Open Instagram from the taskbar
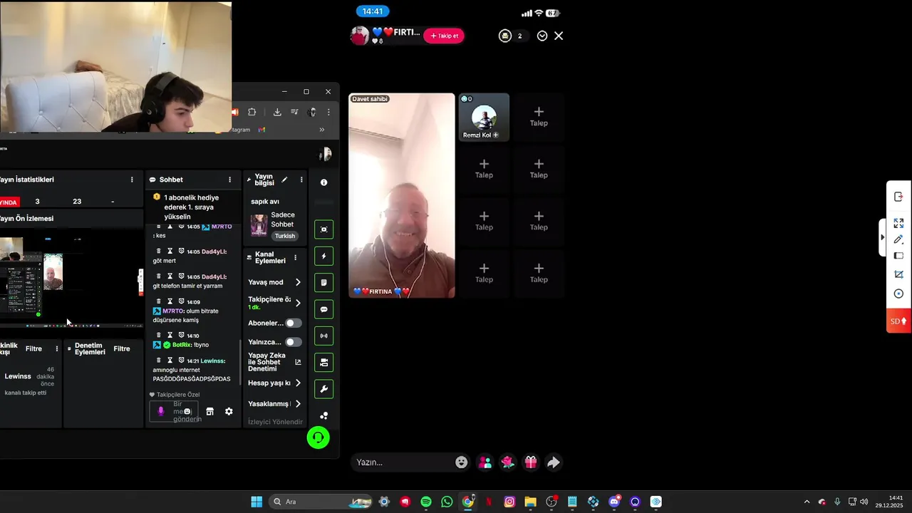This screenshot has height=513, width=912. [x=509, y=502]
